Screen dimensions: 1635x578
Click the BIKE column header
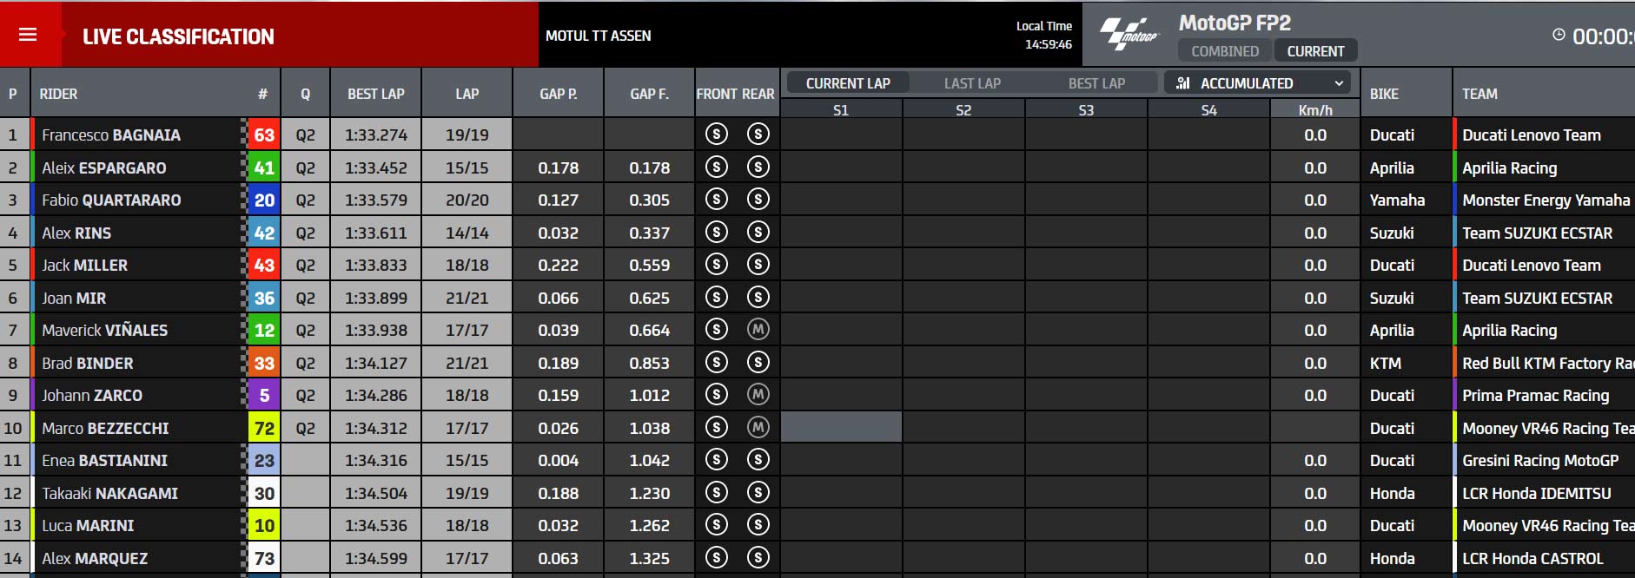click(1384, 94)
